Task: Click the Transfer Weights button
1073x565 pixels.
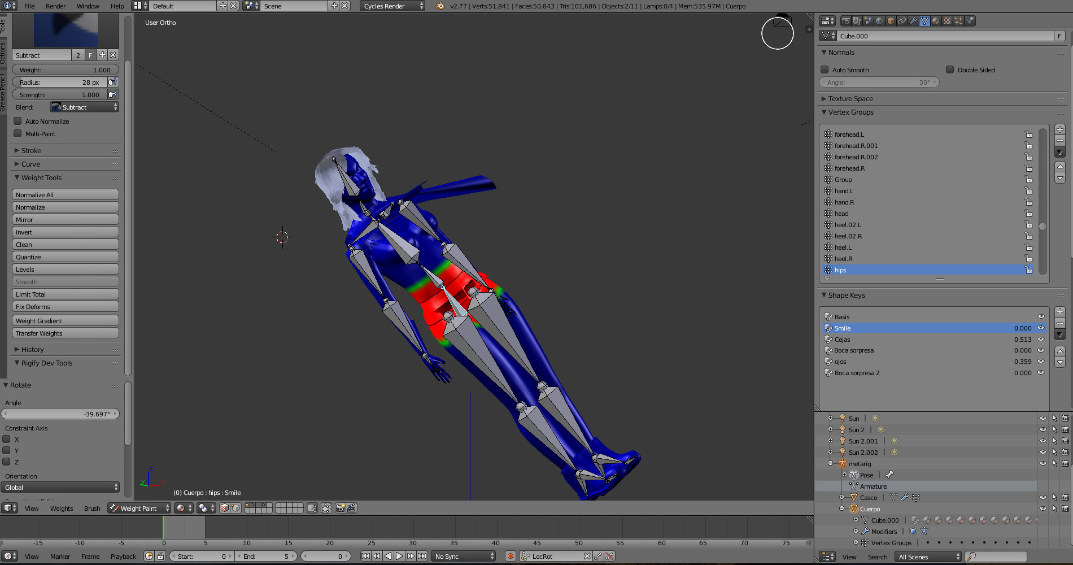Action: [x=65, y=333]
